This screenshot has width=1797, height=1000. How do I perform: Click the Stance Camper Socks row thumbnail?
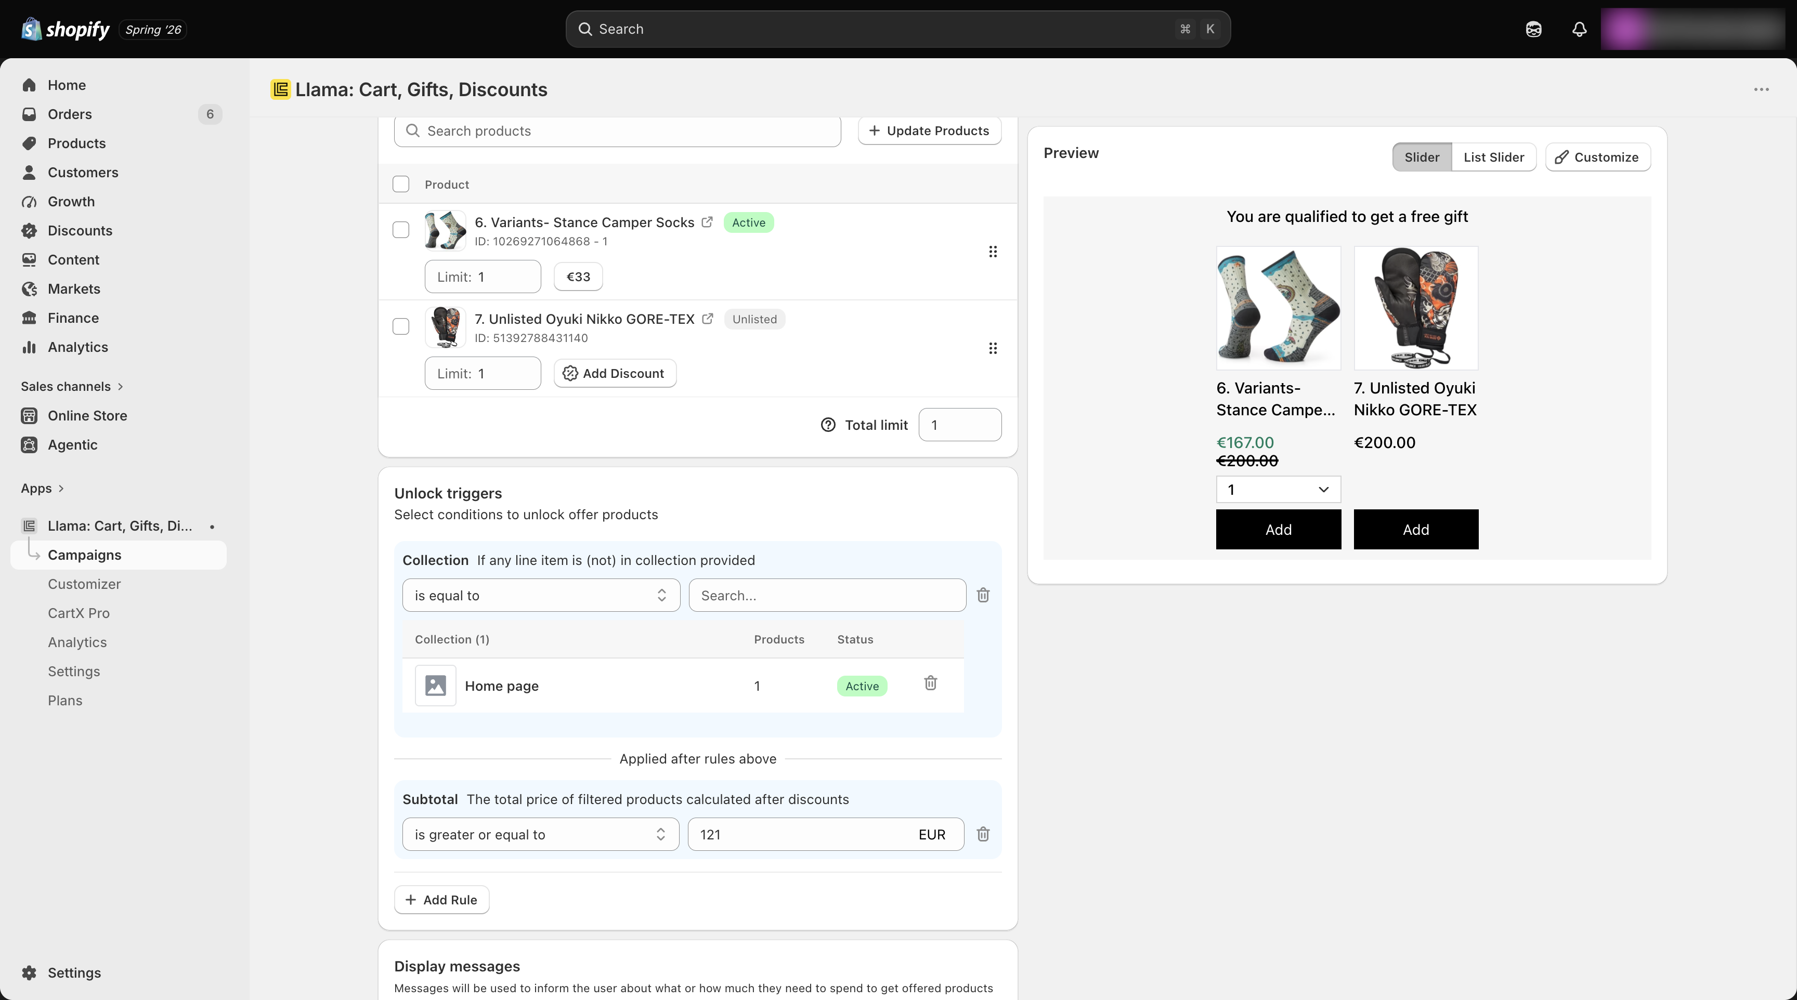pyautogui.click(x=445, y=230)
